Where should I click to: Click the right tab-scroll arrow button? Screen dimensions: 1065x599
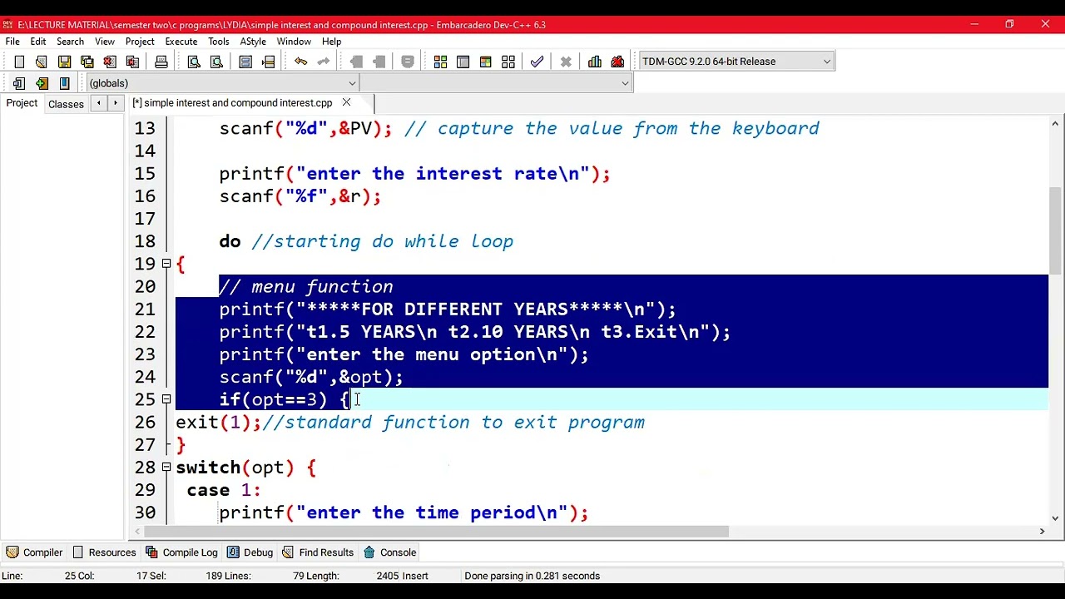point(116,103)
